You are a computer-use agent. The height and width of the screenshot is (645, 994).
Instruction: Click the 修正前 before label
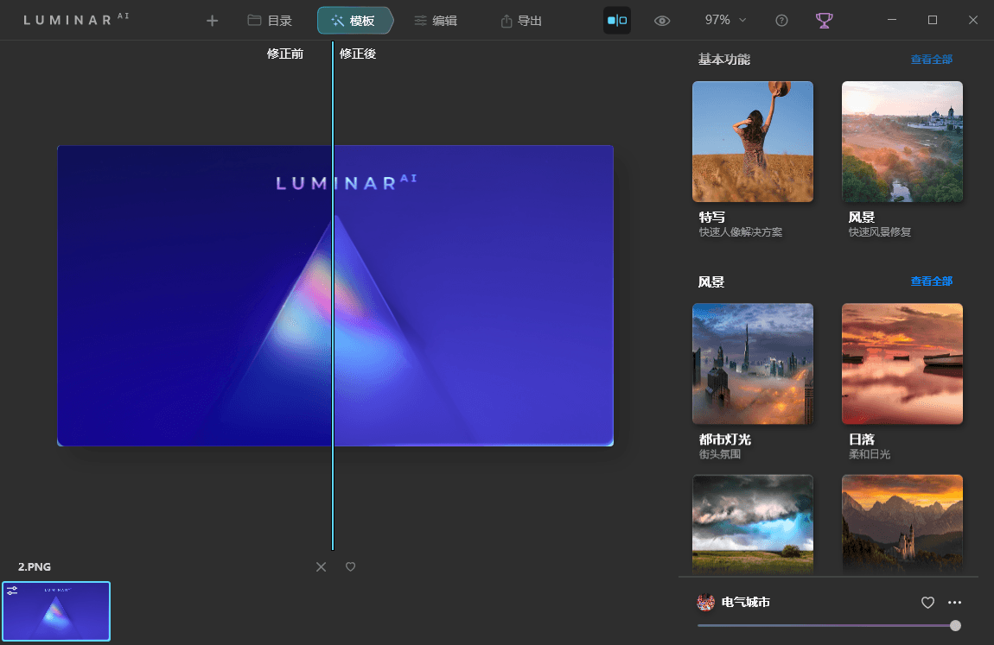(284, 54)
